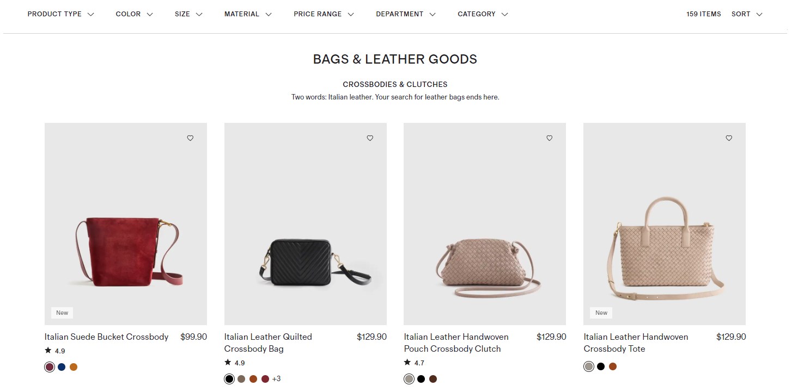Click heart icon on Quilted Crossbody Bag
804x392 pixels.
(x=370, y=138)
